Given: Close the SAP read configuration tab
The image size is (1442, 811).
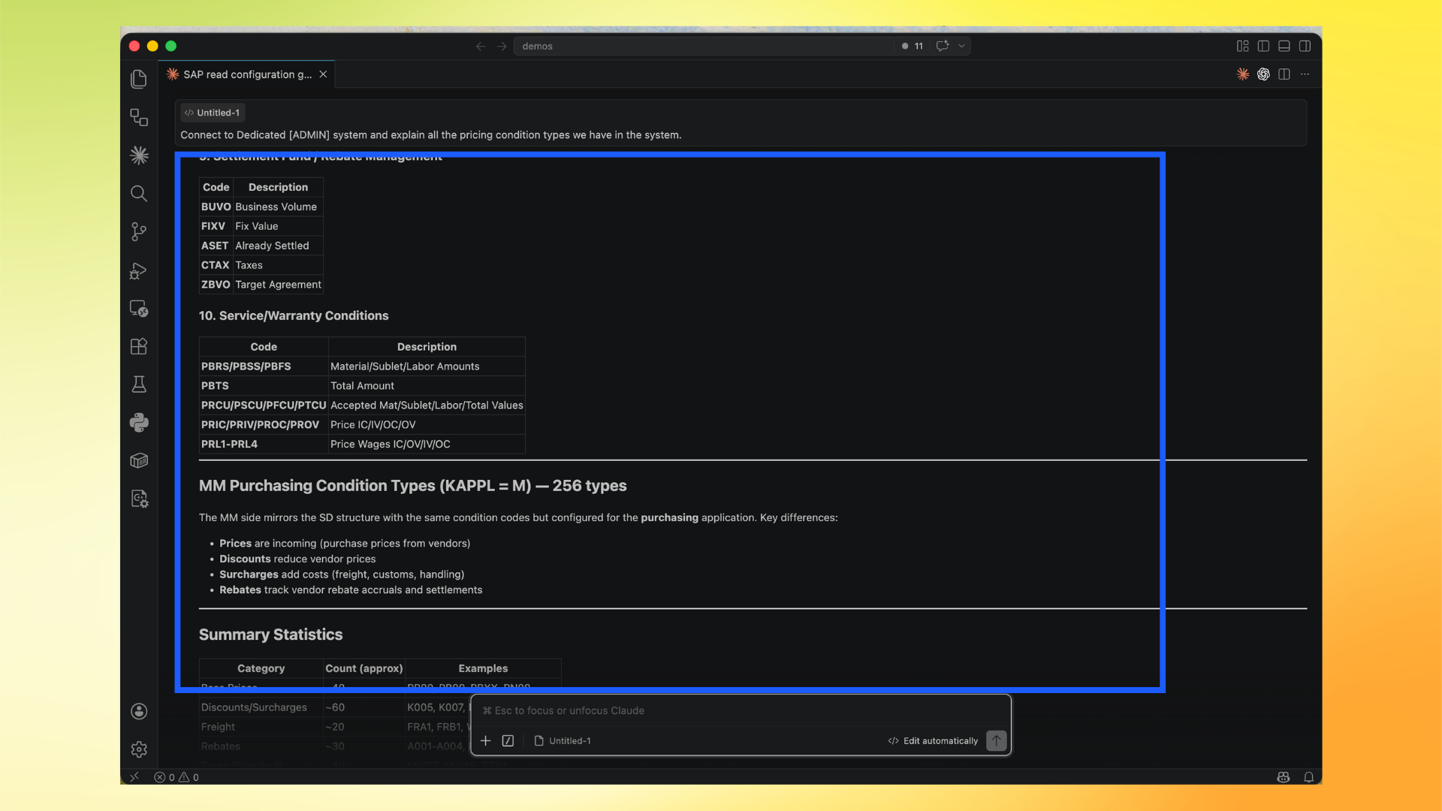Looking at the screenshot, I should click(x=323, y=74).
